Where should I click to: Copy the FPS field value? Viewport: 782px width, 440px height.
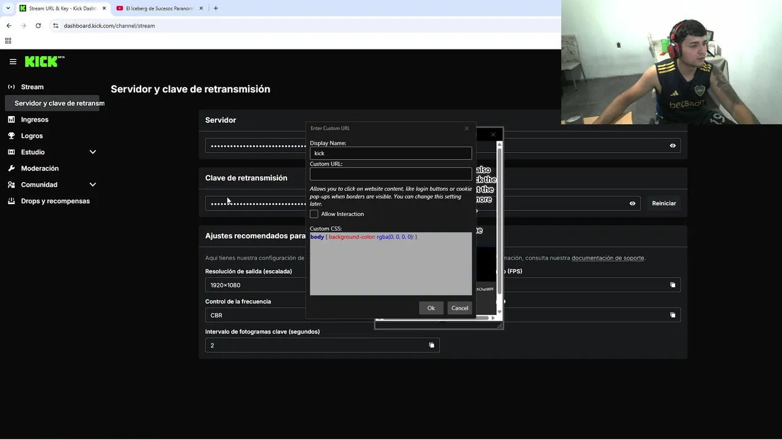tap(673, 285)
